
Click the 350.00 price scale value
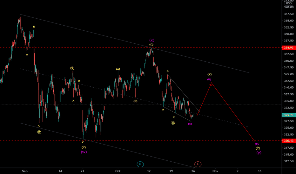(x=289, y=61)
